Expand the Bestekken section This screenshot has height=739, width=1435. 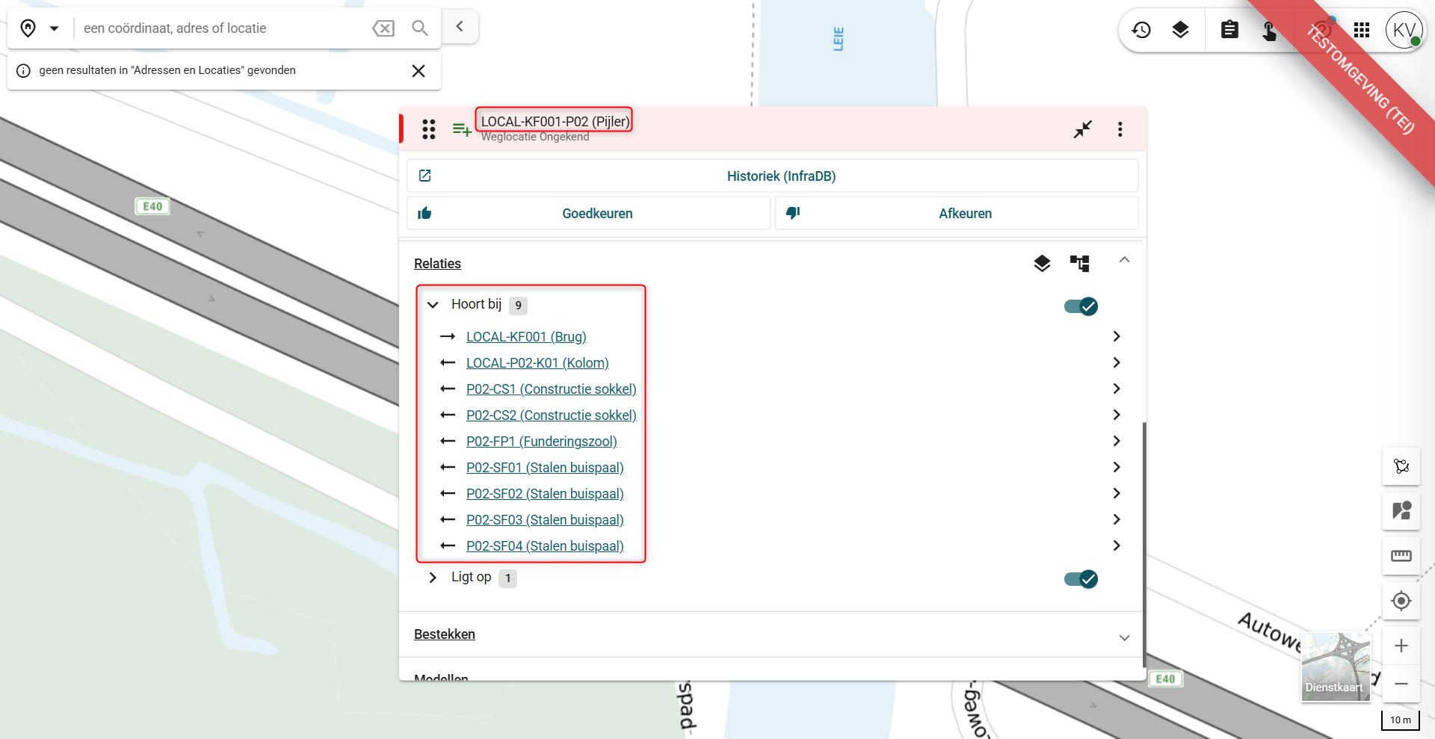(x=1123, y=637)
